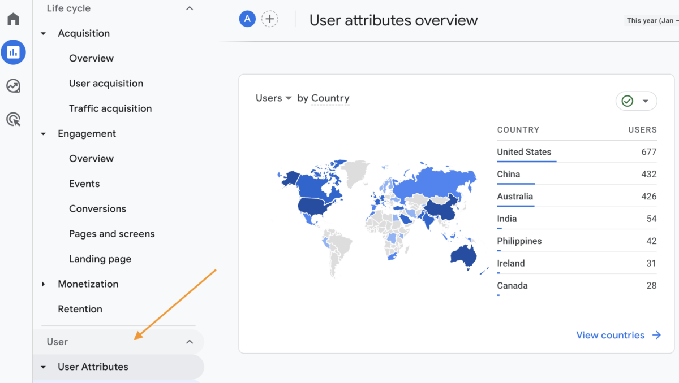
Task: Click the 432 users value
Action: (649, 174)
